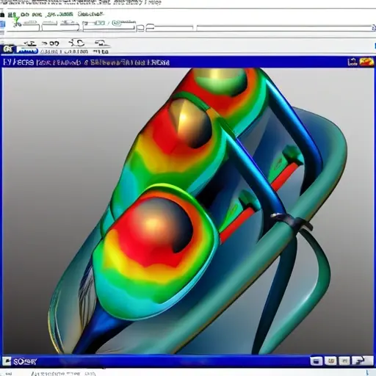This screenshot has height=376, width=376.
Task: Click the blue square icon on left edge
Action: pos(2,24)
